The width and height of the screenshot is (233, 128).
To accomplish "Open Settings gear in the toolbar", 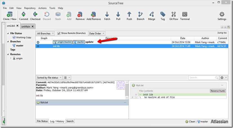I will [x=222, y=16].
